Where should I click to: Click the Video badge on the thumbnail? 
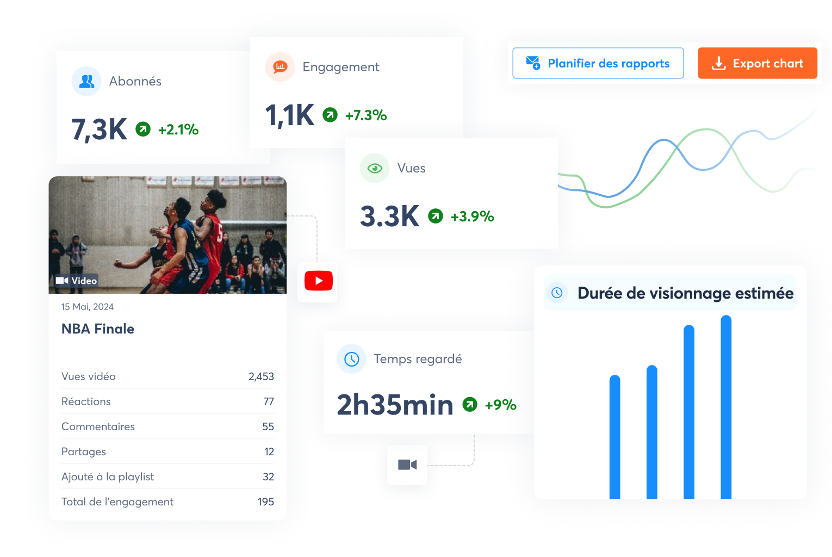(x=77, y=281)
